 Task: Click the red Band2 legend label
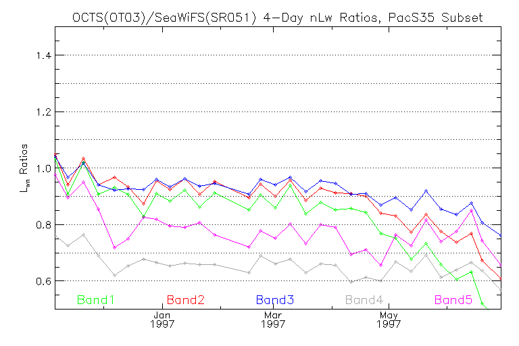point(186,300)
